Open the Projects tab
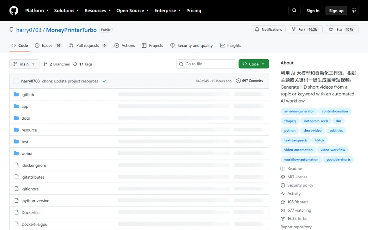 152,46
